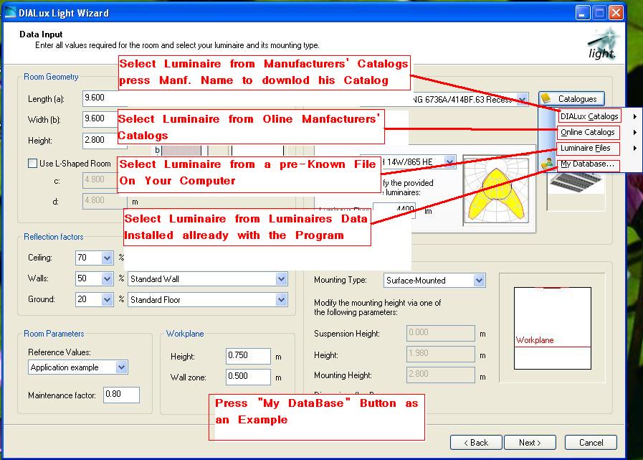The height and width of the screenshot is (460, 643).
Task: Select Online Catalogs from the menu
Action: [x=589, y=132]
